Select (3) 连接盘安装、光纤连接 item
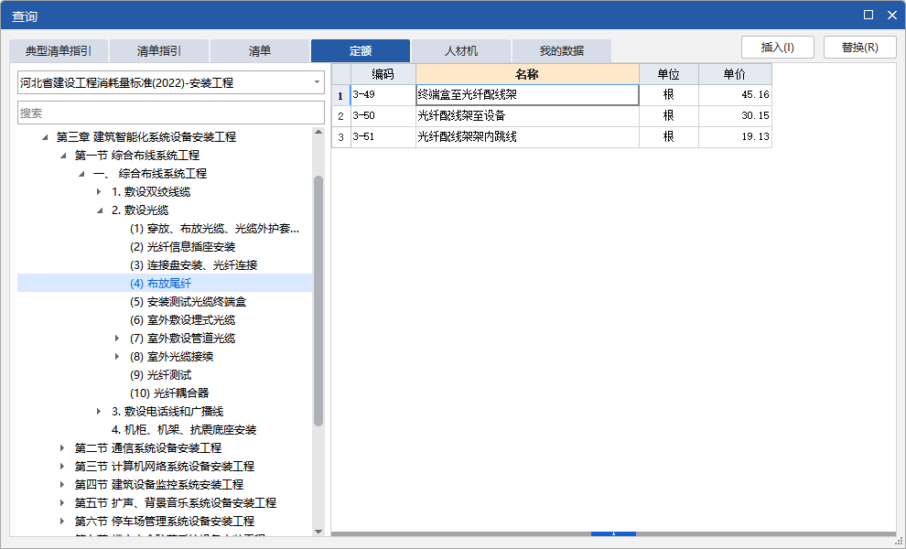Viewport: 906px width, 549px height. click(x=194, y=265)
